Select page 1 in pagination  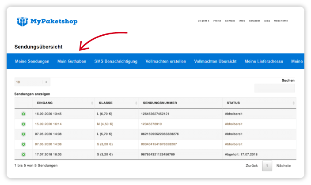point(267,166)
